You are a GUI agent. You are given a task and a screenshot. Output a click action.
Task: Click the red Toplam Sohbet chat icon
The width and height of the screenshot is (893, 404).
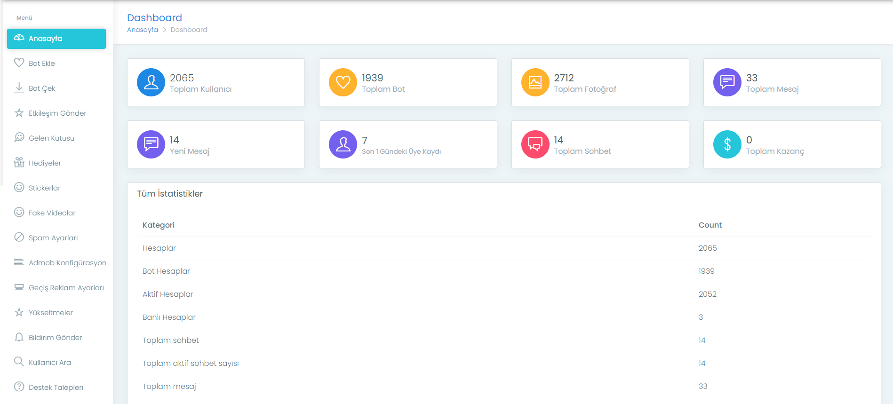(x=535, y=144)
